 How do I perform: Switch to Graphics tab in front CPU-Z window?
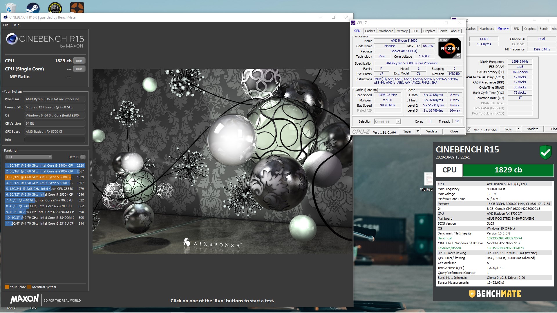(429, 31)
